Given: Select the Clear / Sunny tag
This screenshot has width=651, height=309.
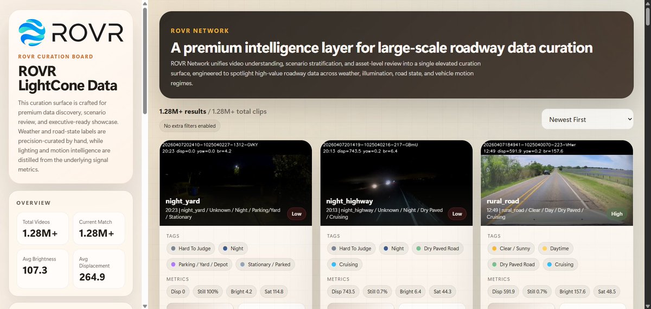Looking at the screenshot, I should pyautogui.click(x=510, y=248).
